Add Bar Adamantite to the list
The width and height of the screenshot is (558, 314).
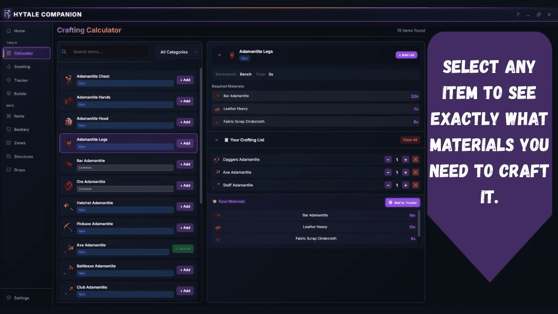tap(185, 164)
